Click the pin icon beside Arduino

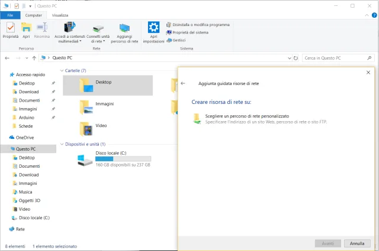tap(53, 118)
